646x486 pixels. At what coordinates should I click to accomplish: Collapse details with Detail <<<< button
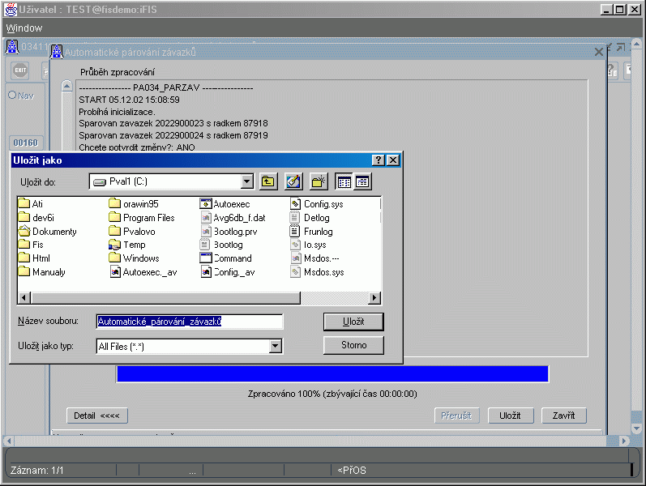click(96, 416)
